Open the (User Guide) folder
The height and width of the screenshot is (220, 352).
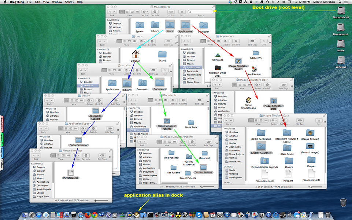point(287,148)
